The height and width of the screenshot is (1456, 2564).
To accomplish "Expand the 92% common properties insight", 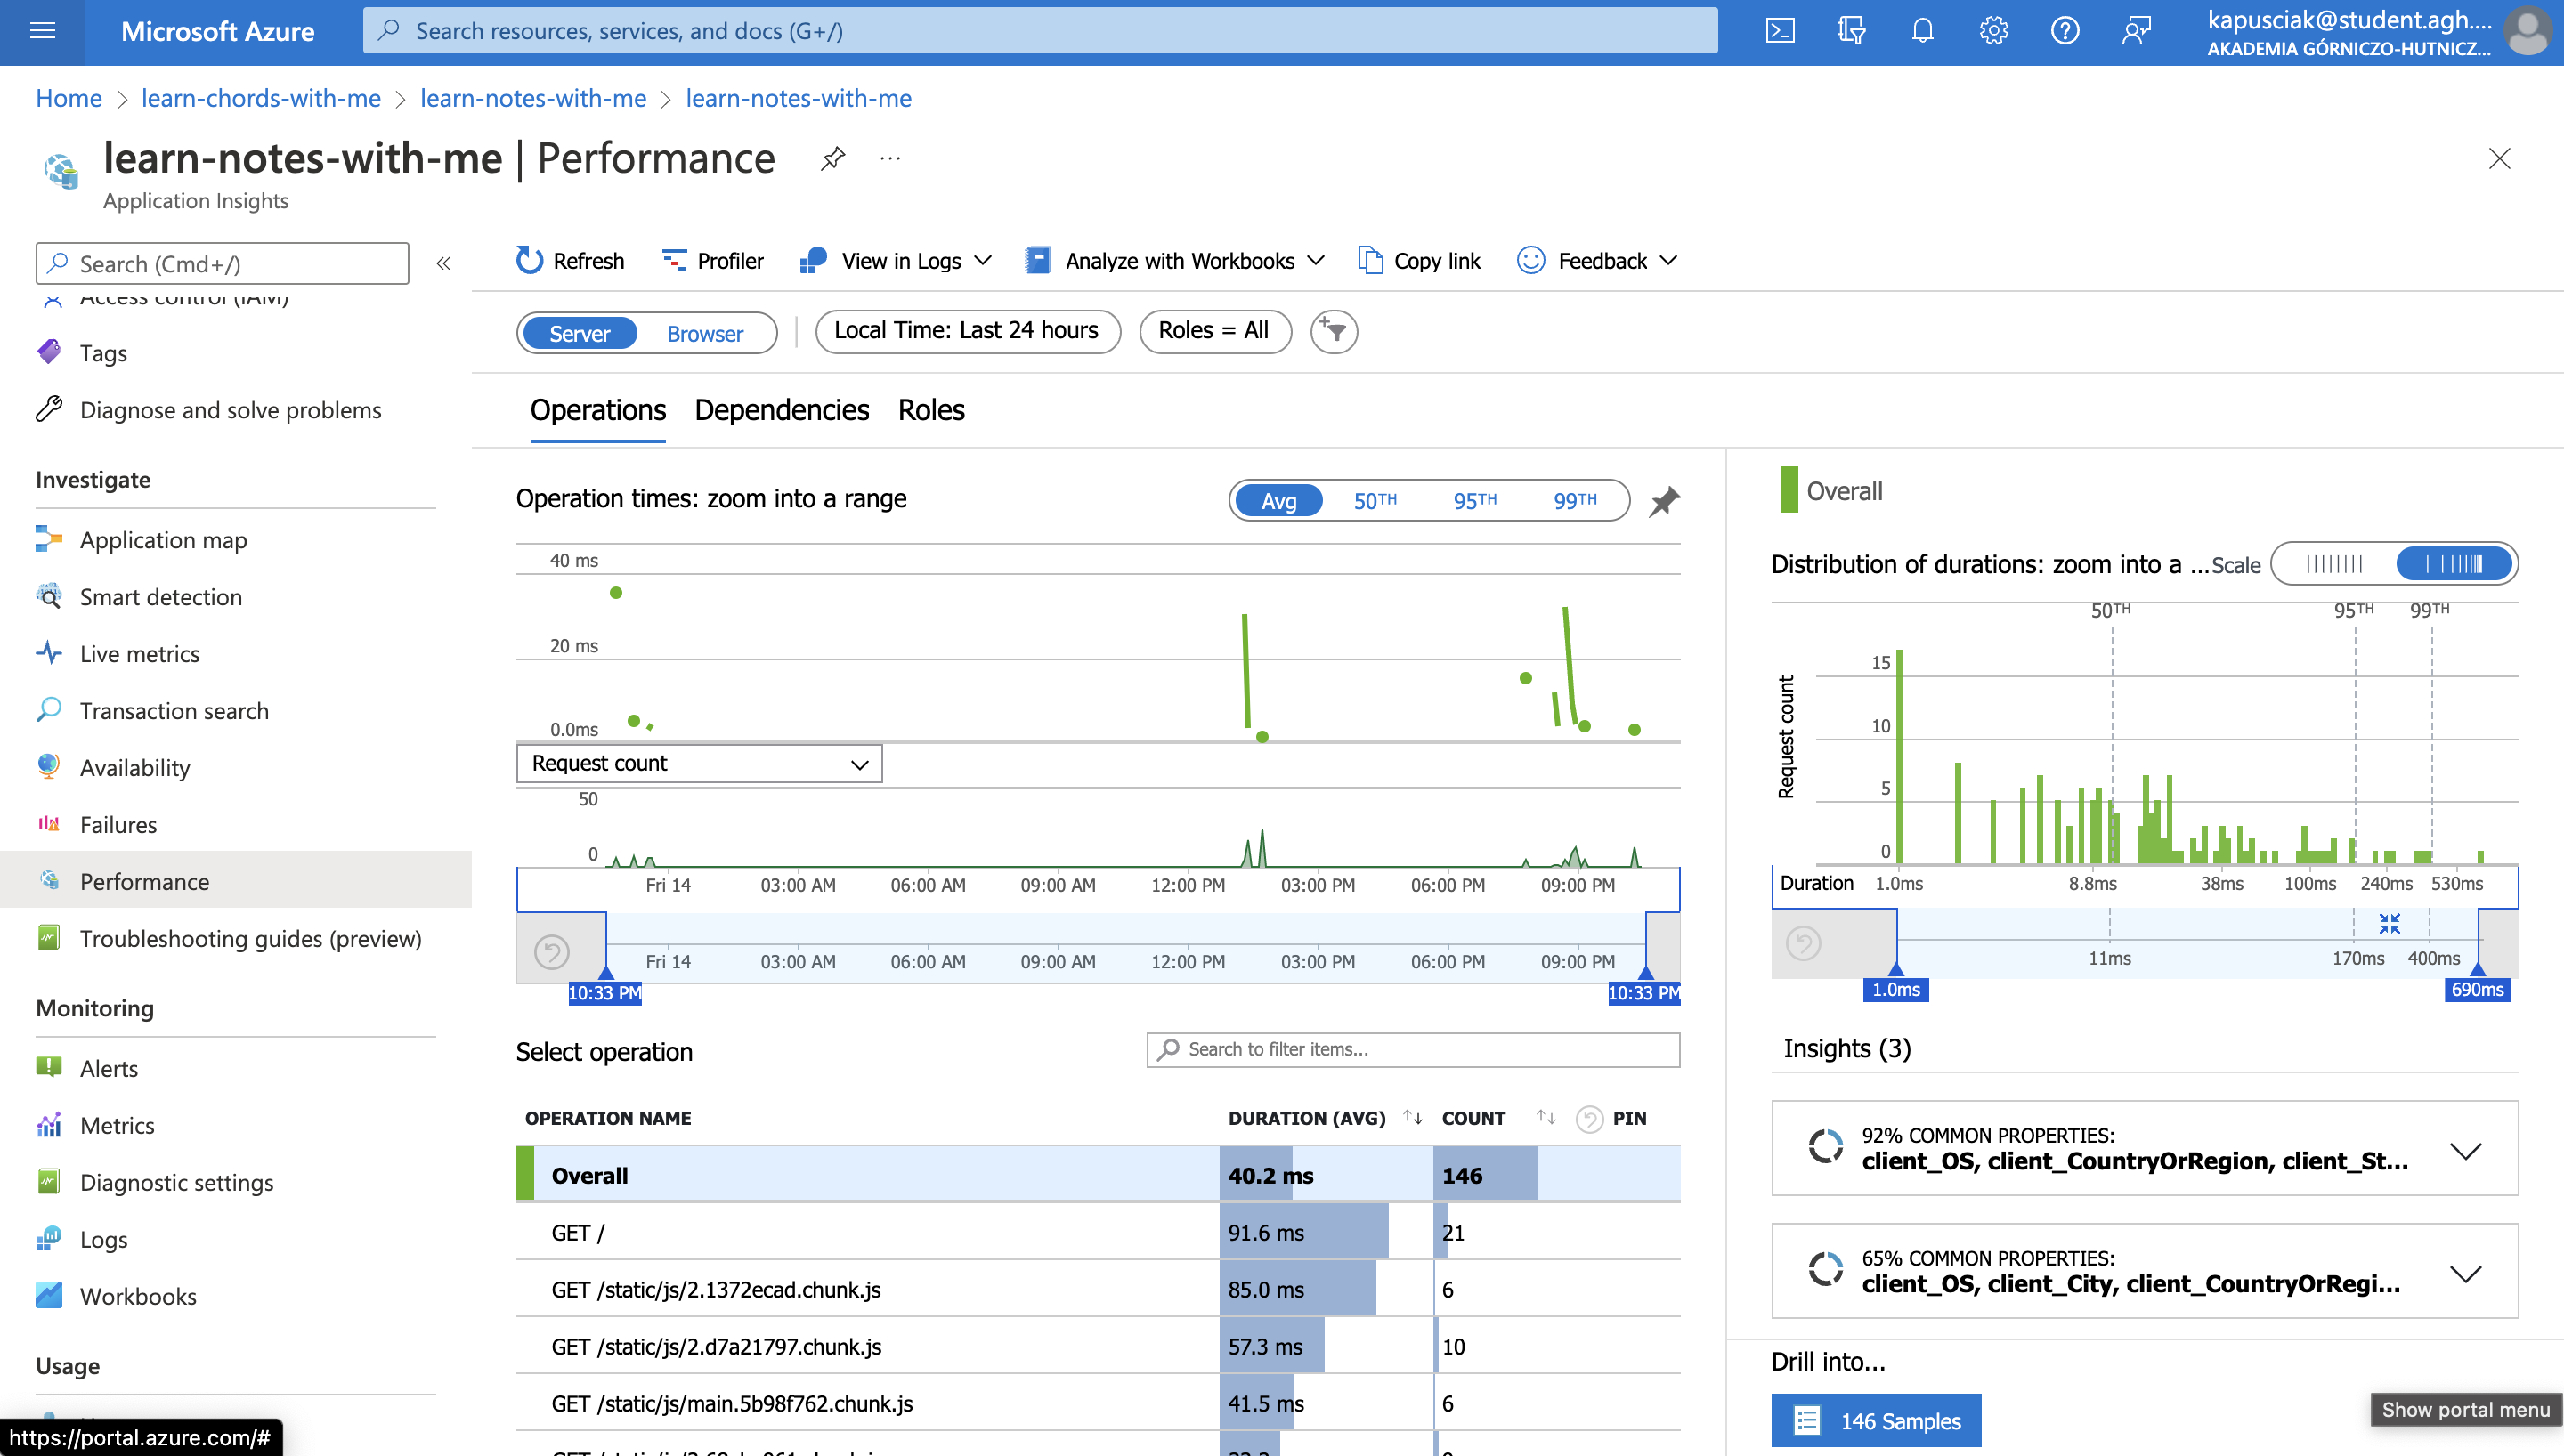I will point(2466,1149).
